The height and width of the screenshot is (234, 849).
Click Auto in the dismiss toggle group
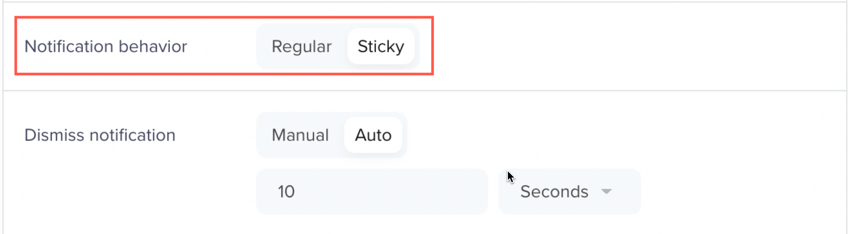click(373, 135)
